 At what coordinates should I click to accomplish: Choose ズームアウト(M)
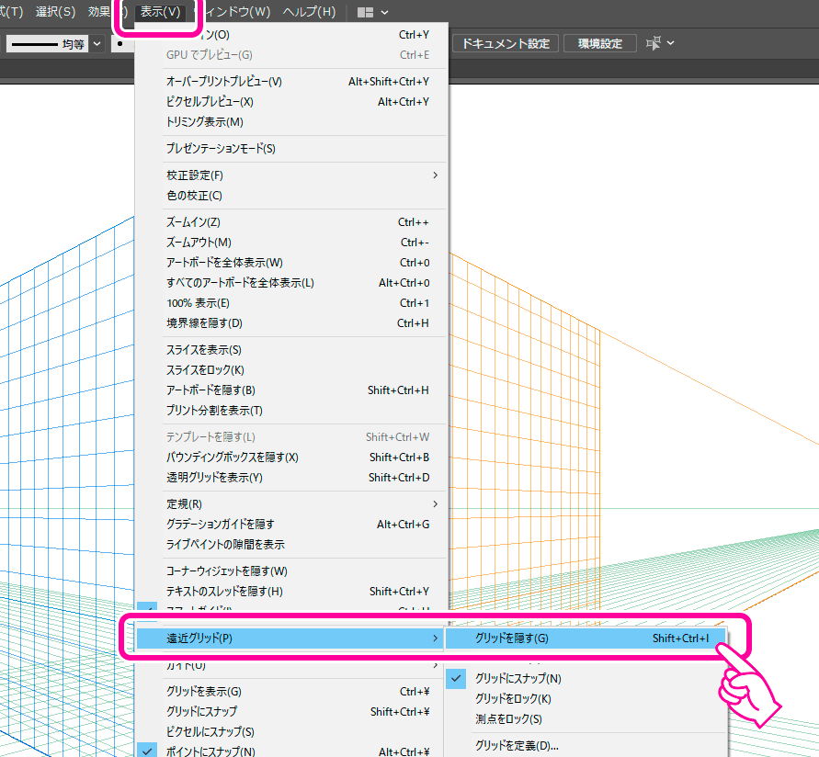pyautogui.click(x=291, y=243)
